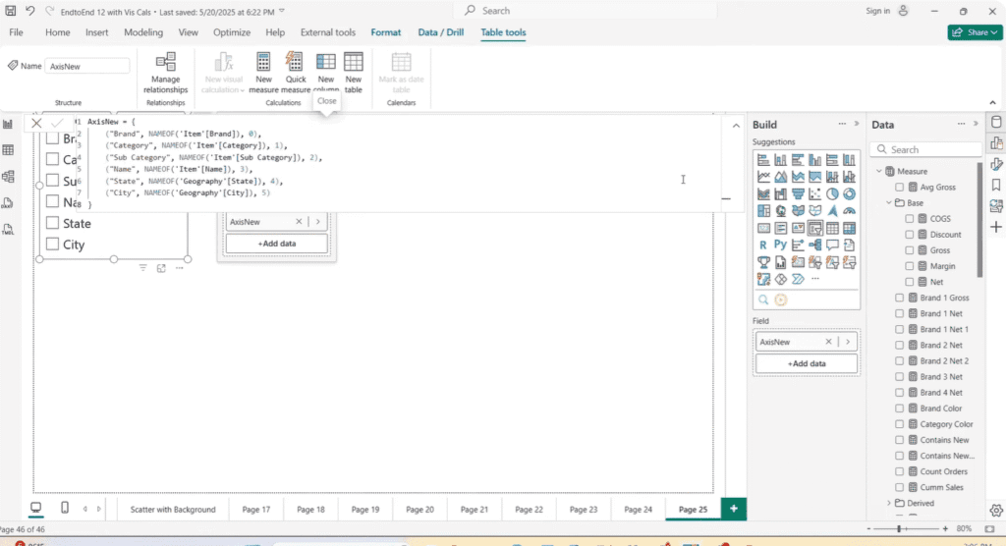The height and width of the screenshot is (546, 1006).
Task: Open DAX query view in left sidebar
Action: (x=8, y=202)
